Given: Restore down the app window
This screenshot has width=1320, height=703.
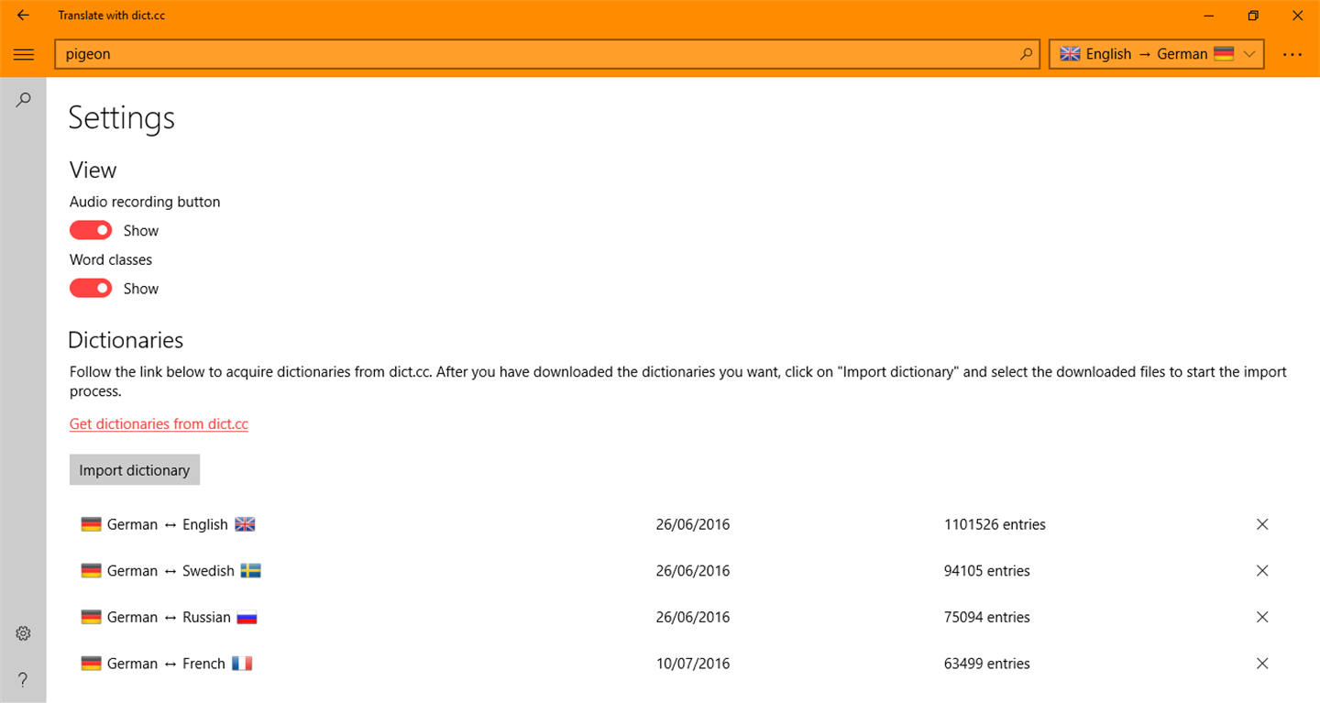Looking at the screenshot, I should coord(1253,16).
